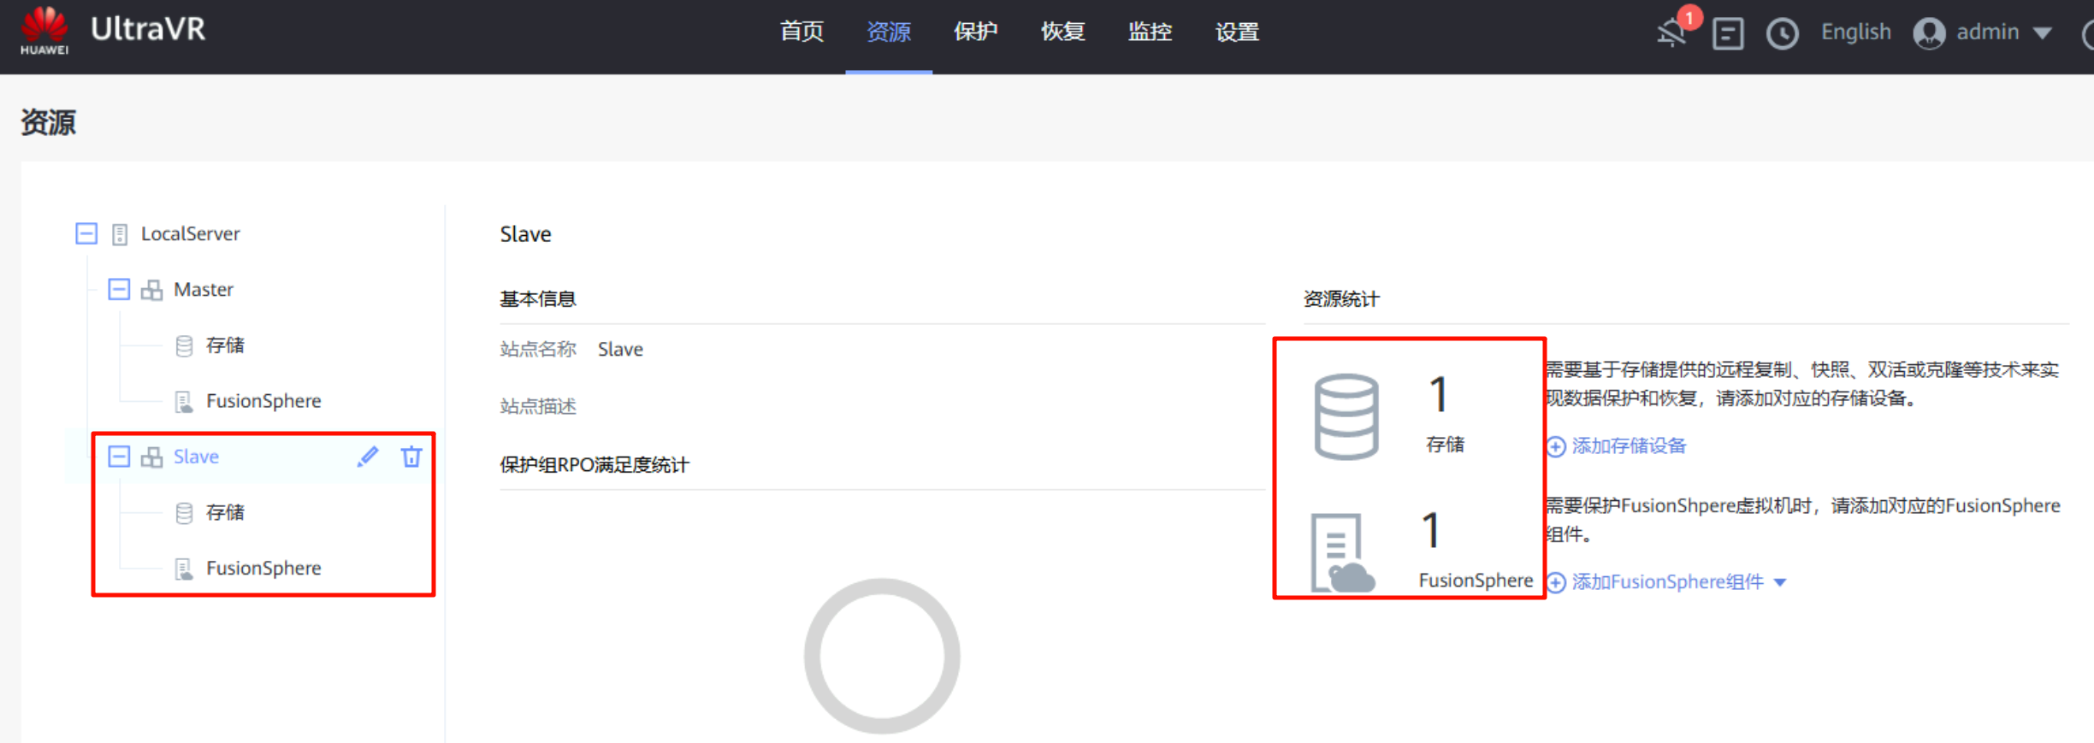This screenshot has height=743, width=2094.
Task: Click the FusionSphere cloud document statistics icon
Action: pyautogui.click(x=1341, y=553)
